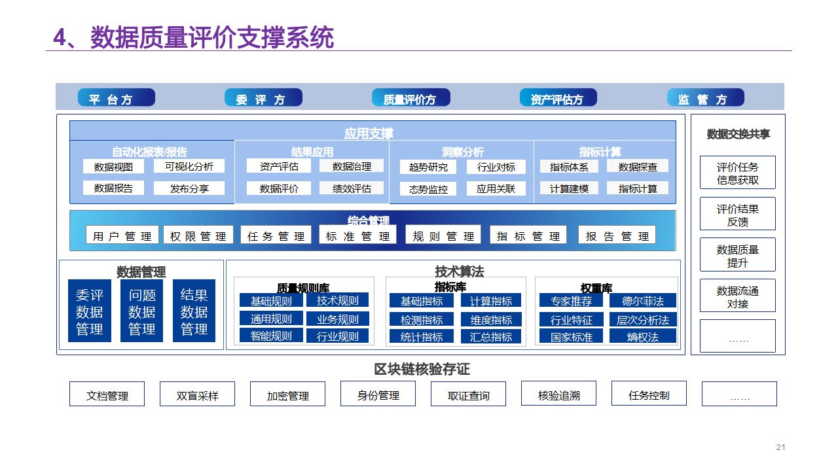Select the 资产评估方 pill

coord(559,97)
